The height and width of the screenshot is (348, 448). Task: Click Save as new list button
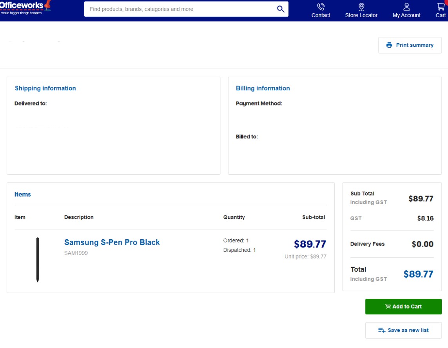click(403, 330)
